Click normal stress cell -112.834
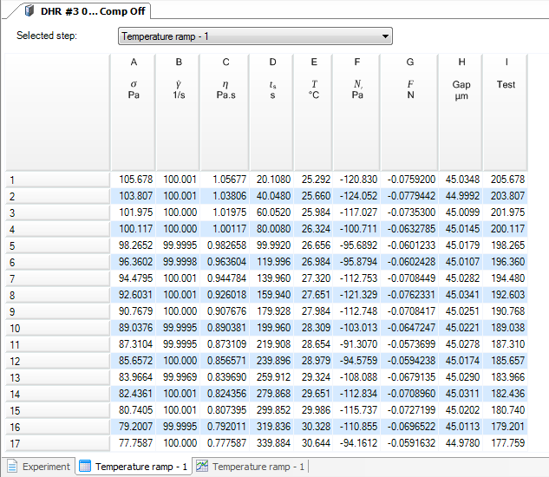Image resolution: width=549 pixels, height=477 pixels. point(356,393)
